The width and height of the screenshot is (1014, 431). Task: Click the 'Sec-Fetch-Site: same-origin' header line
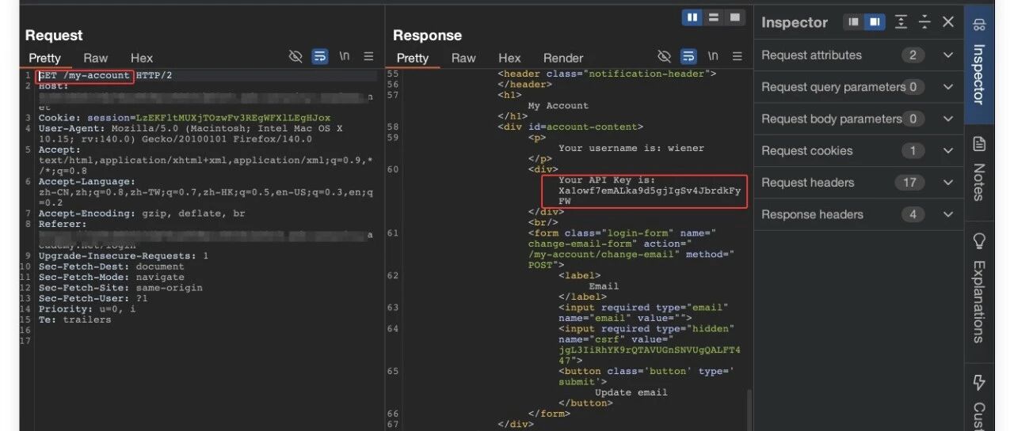click(x=120, y=288)
